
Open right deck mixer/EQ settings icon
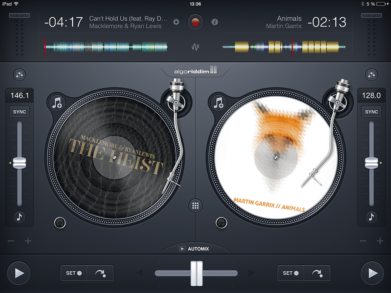371,75
